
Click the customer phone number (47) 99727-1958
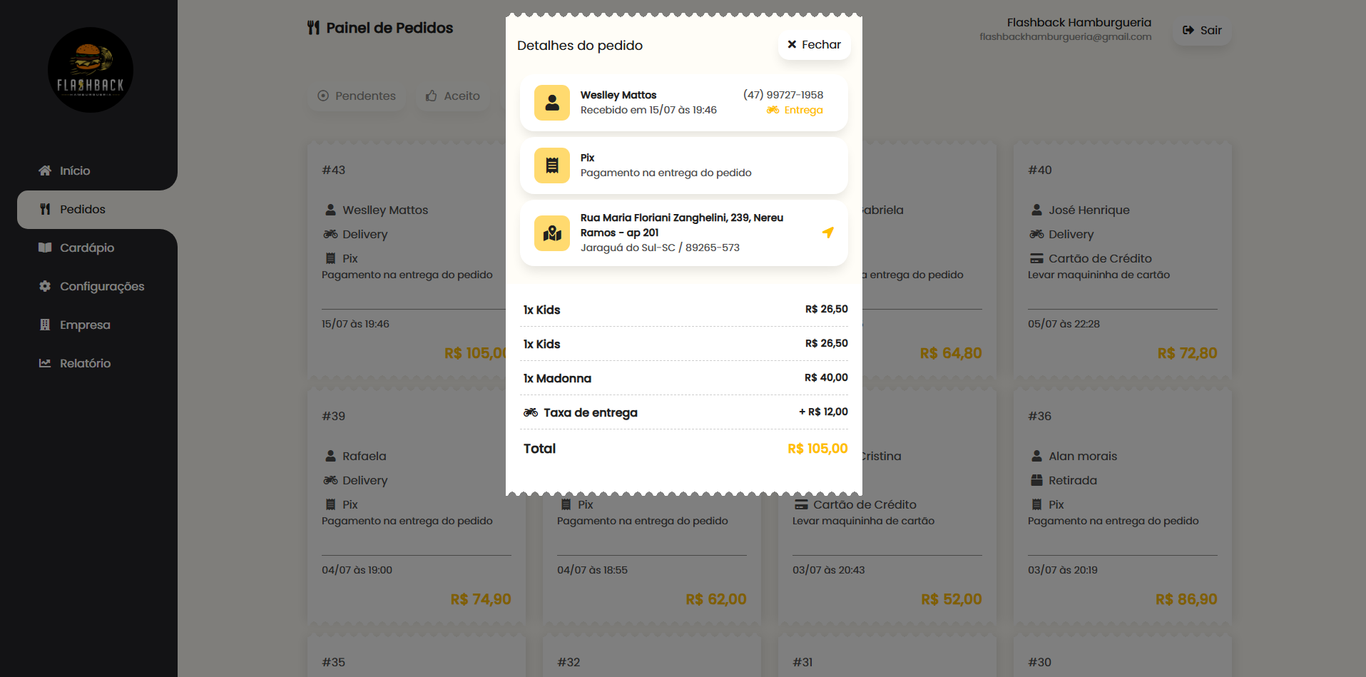pos(783,95)
